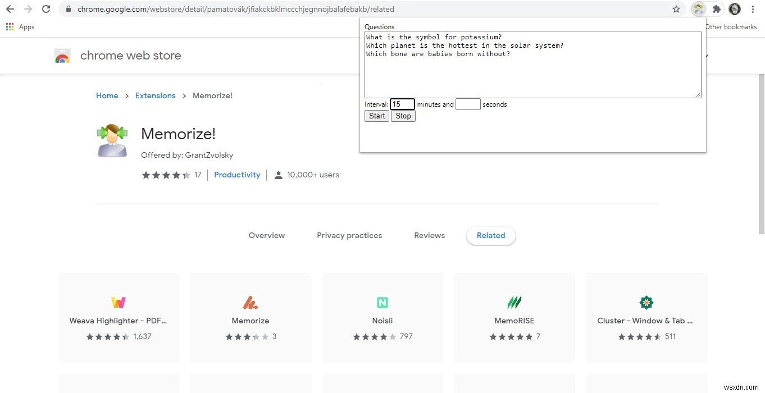Open Other bookmarks folder

point(731,27)
